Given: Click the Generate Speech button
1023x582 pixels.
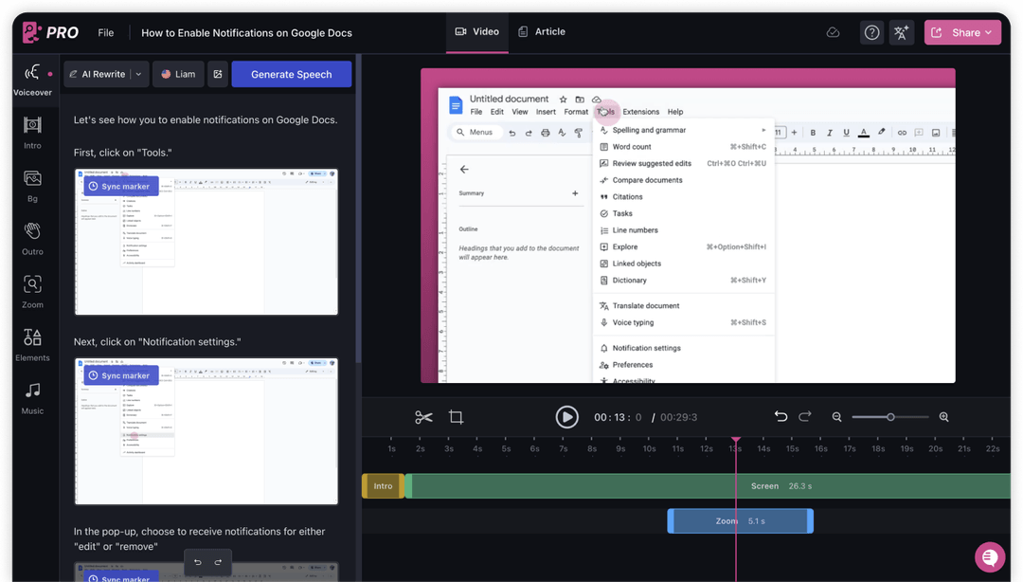Looking at the screenshot, I should [x=292, y=75].
